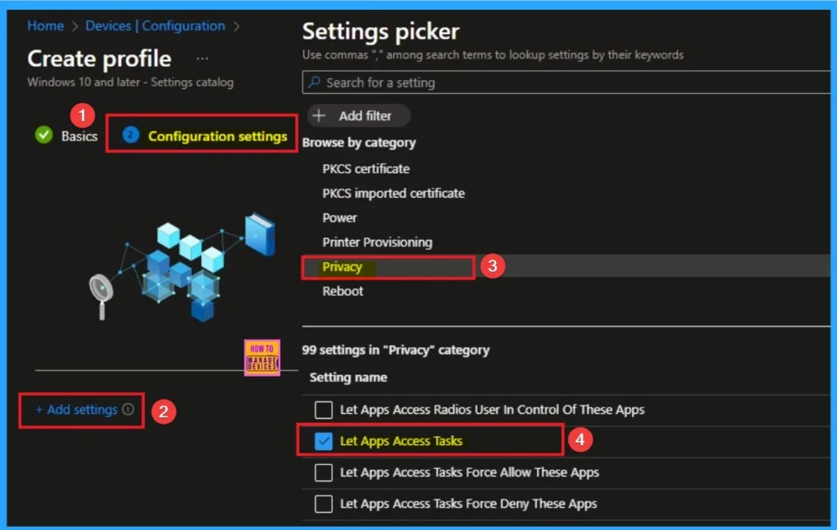Go back to the Basics tab
Image resolution: width=837 pixels, height=530 pixels.
point(79,136)
